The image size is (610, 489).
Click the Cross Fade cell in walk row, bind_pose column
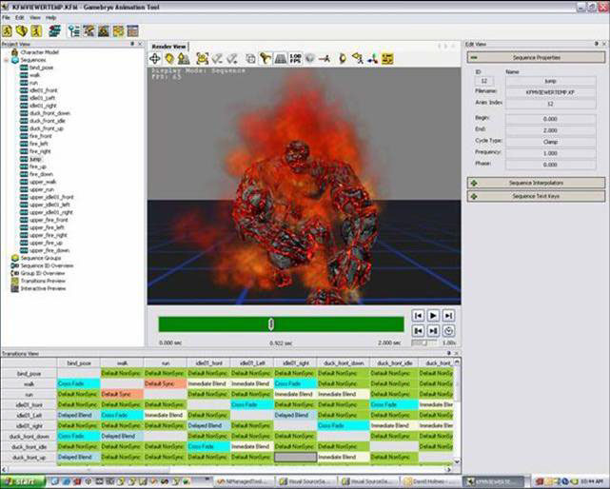coord(79,383)
